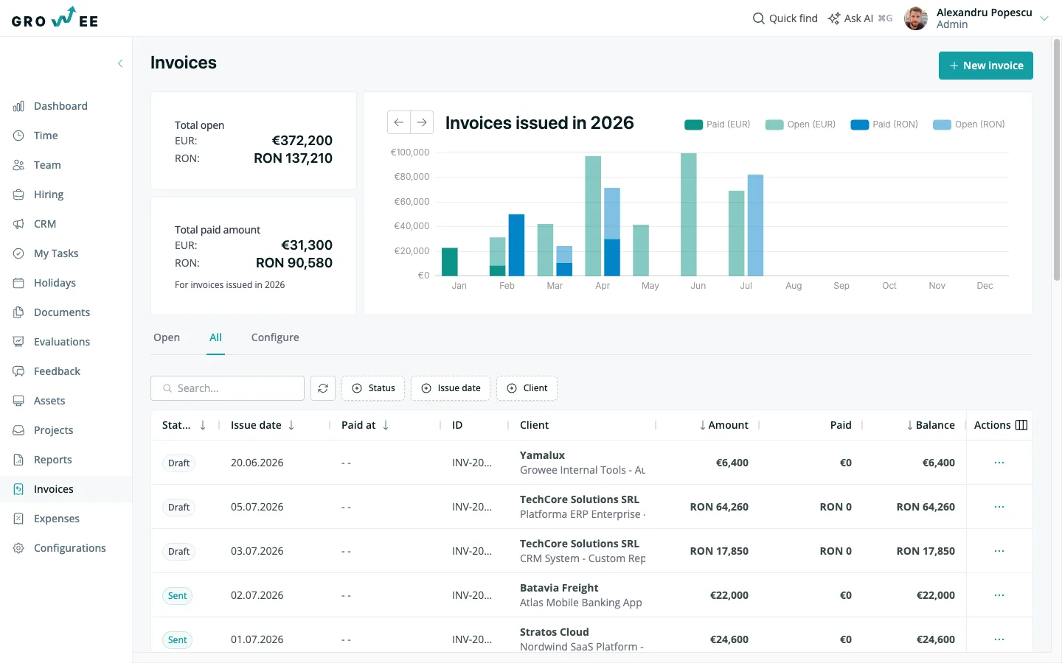The width and height of the screenshot is (1062, 663).
Task: Open the Yamalux client link
Action: (x=542, y=455)
